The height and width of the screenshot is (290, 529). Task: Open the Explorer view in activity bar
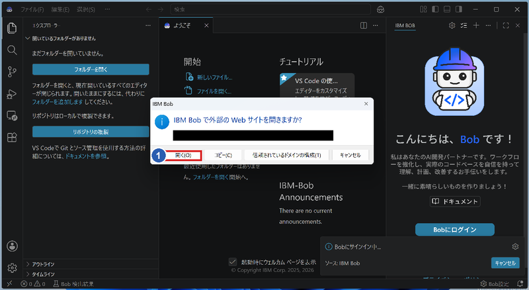click(x=12, y=28)
